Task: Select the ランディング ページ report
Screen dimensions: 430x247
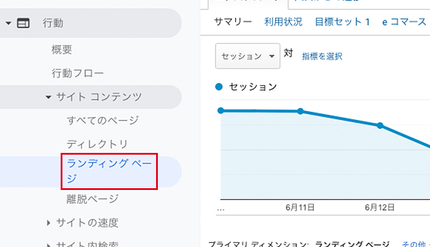Action: [109, 171]
